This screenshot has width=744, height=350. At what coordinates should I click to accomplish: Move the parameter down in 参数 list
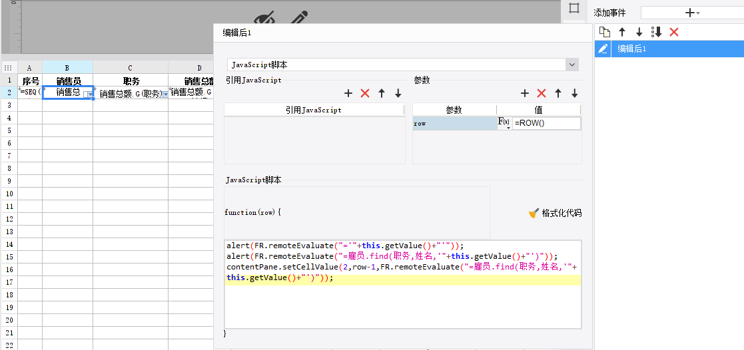pos(575,93)
